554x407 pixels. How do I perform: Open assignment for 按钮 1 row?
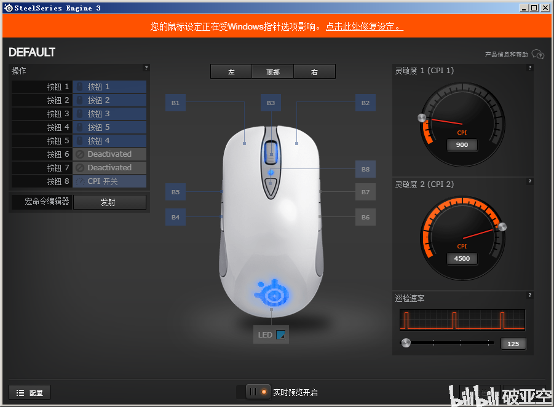(109, 87)
